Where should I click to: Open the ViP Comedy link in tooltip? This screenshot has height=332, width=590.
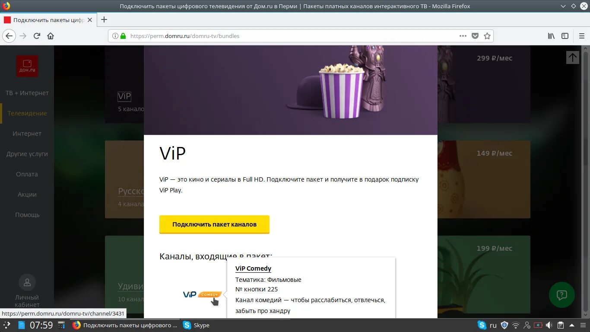pyautogui.click(x=253, y=268)
